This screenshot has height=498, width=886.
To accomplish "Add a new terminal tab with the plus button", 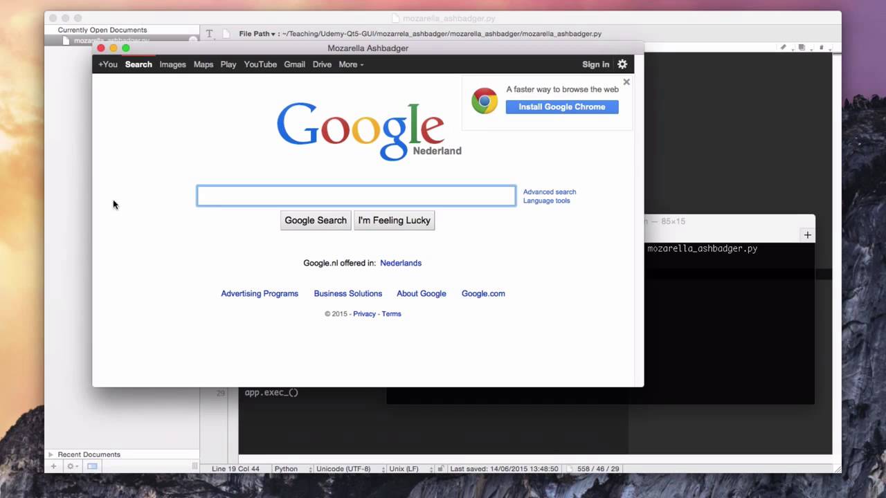I will click(x=807, y=235).
